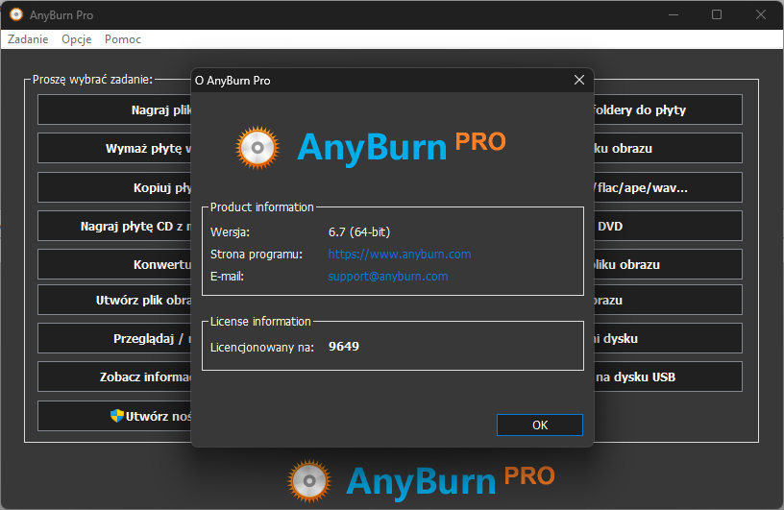This screenshot has width=784, height=510.
Task: Click the Konwertuj button in main window
Action: pyautogui.click(x=114, y=264)
